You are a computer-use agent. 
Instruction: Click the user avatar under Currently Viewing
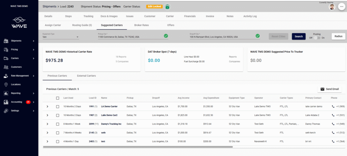click(332, 7)
